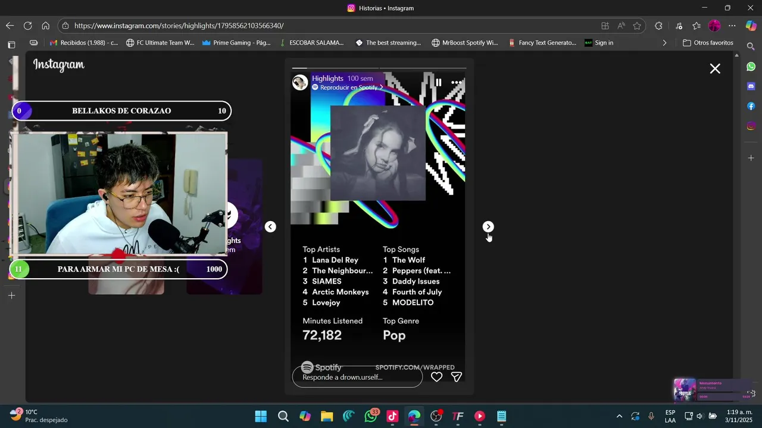Like the story with the heart icon
This screenshot has height=428, width=762.
pos(436,377)
